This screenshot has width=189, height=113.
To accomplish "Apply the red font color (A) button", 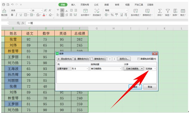I will click(x=44, y=15).
